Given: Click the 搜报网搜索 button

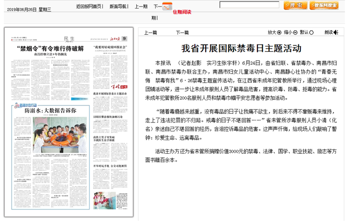Looking at the screenshot, I should point(324,5).
